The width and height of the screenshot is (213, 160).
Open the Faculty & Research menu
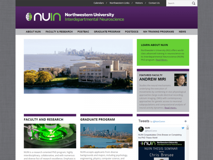[x=59, y=32]
